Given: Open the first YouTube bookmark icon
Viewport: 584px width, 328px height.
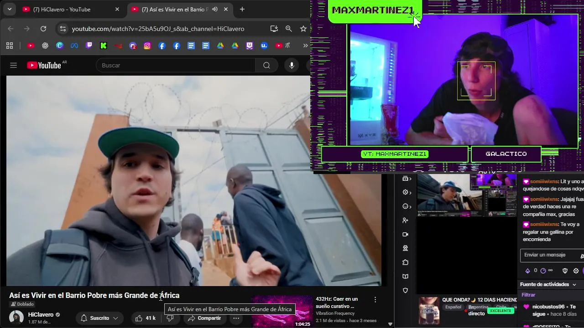Looking at the screenshot, I should (x=31, y=46).
